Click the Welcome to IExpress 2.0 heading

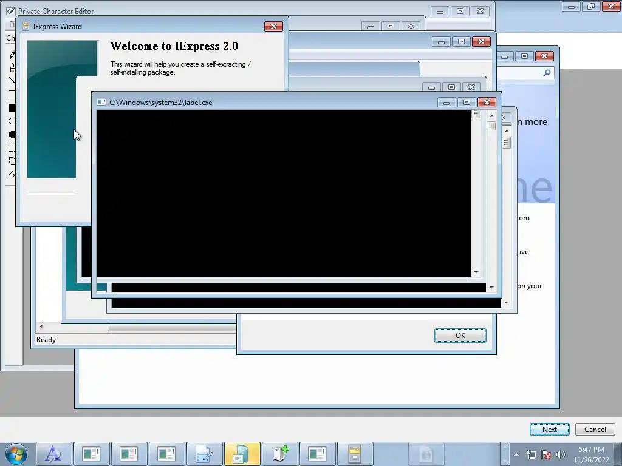(x=174, y=46)
